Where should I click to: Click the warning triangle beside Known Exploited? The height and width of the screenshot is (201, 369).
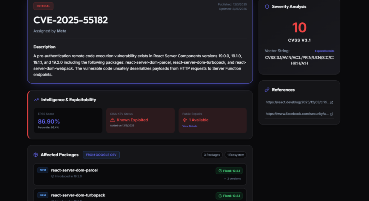[112, 120]
